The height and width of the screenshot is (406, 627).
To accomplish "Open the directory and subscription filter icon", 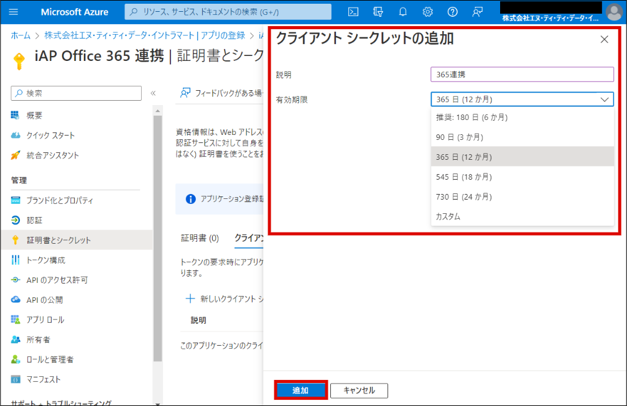I will click(378, 12).
